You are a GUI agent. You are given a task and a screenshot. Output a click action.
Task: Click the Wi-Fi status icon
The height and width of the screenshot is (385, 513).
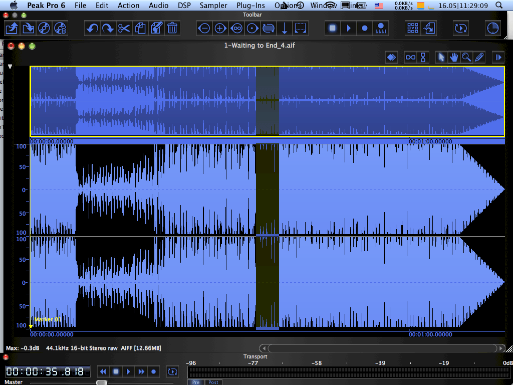331,5
